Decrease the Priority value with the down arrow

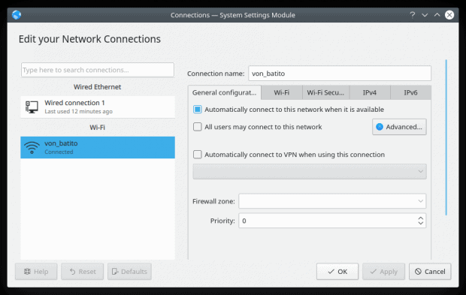click(421, 223)
